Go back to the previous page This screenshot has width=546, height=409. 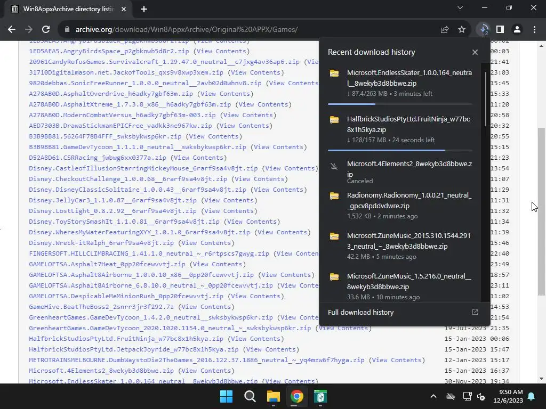pyautogui.click(x=12, y=30)
